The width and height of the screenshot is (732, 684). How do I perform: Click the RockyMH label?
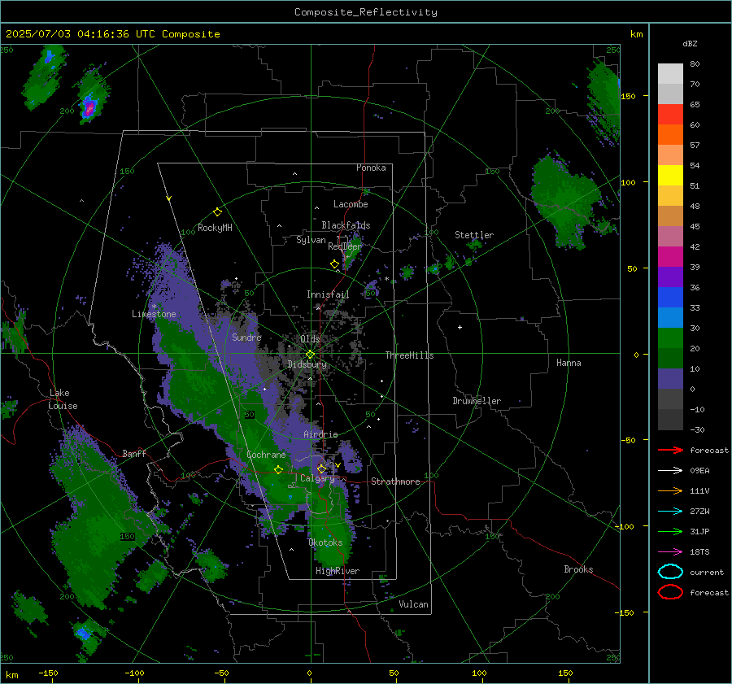[x=215, y=228]
